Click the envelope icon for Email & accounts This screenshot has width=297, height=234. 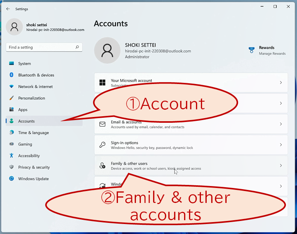point(103,124)
